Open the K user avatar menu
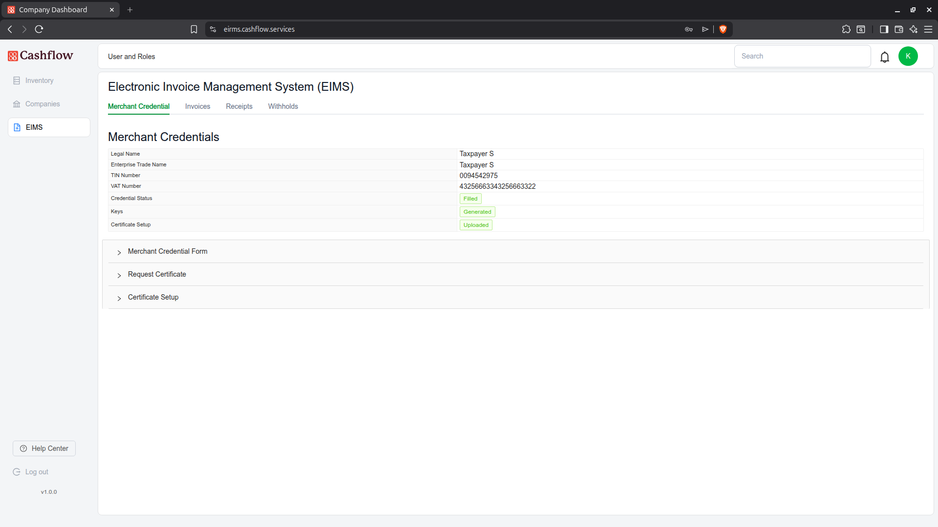Viewport: 938px width, 527px height. [908, 56]
